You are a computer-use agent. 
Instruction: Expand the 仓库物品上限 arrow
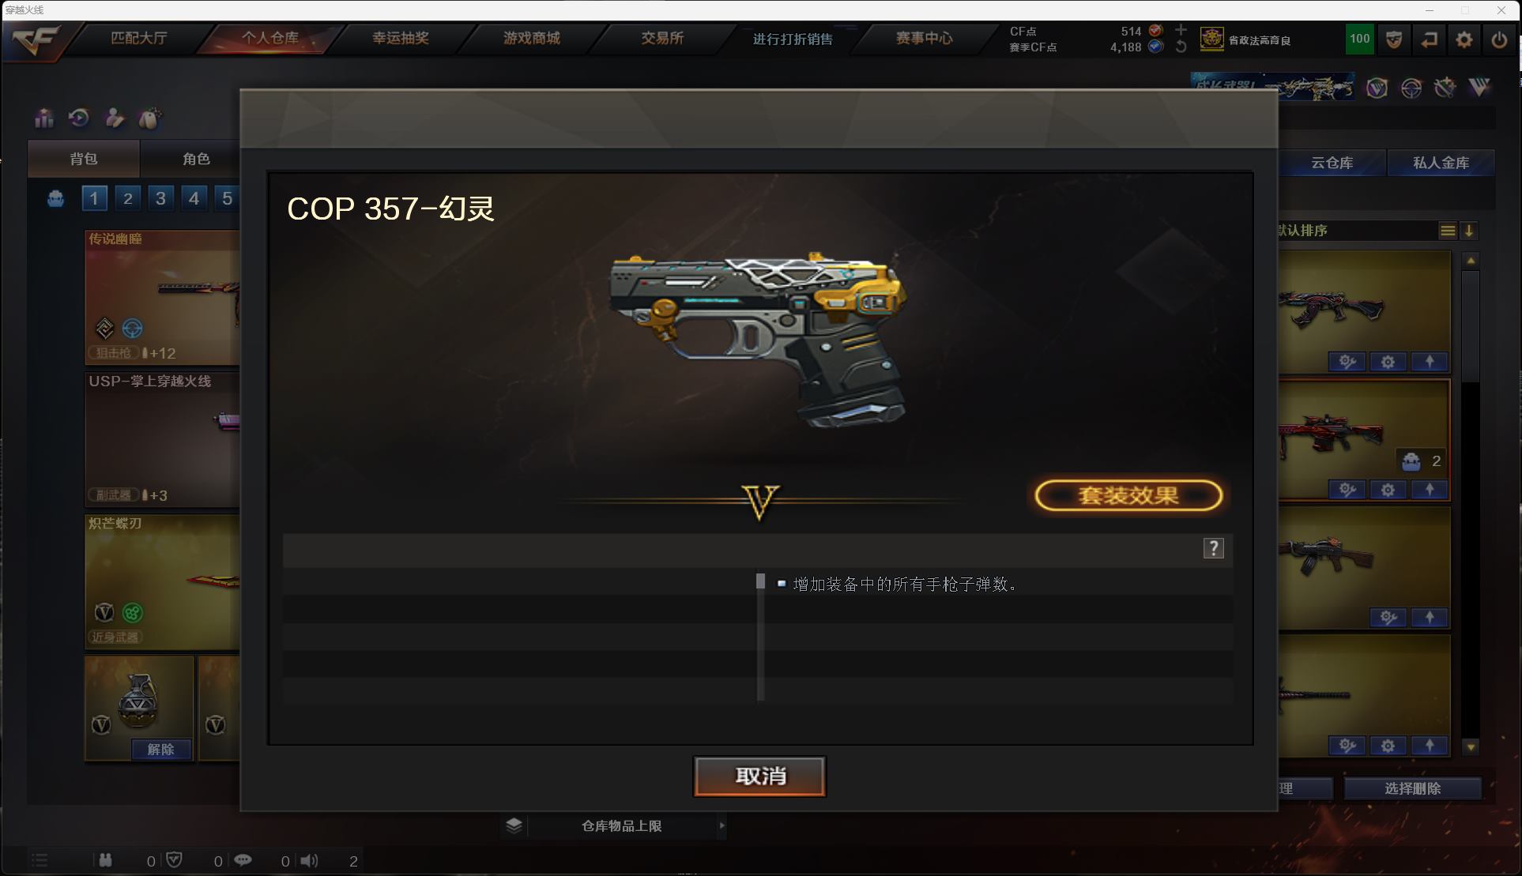coord(721,825)
